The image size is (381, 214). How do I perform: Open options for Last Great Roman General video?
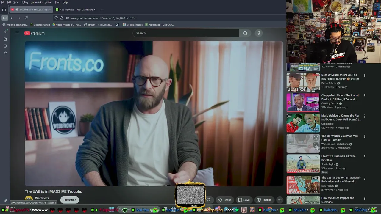[365, 178]
